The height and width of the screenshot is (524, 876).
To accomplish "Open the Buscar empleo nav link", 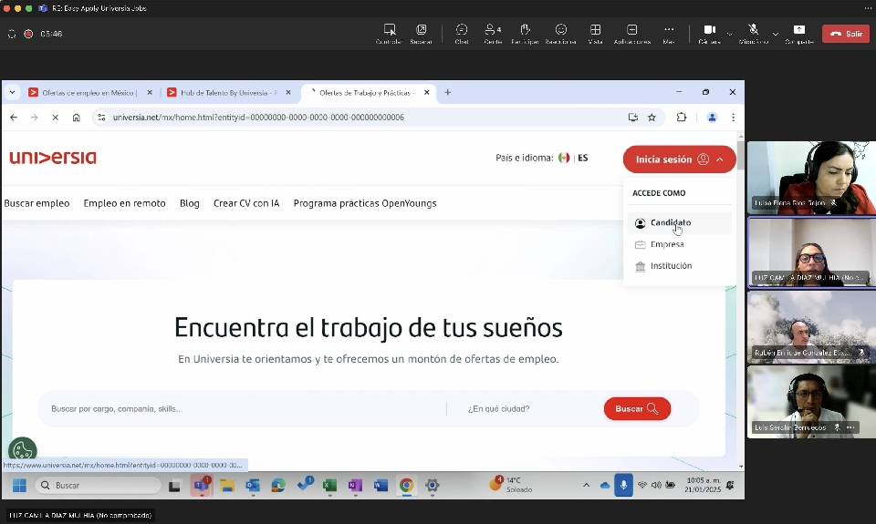I will tap(36, 203).
